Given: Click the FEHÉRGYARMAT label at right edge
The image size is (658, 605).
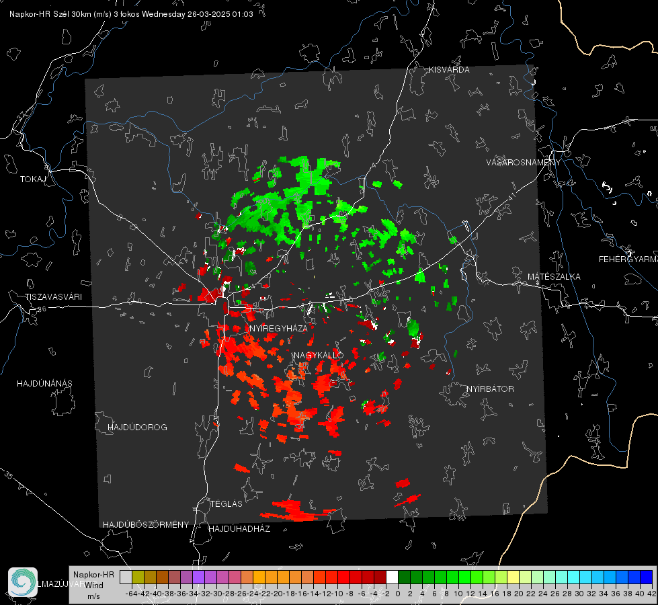Looking at the screenshot, I should [x=628, y=259].
